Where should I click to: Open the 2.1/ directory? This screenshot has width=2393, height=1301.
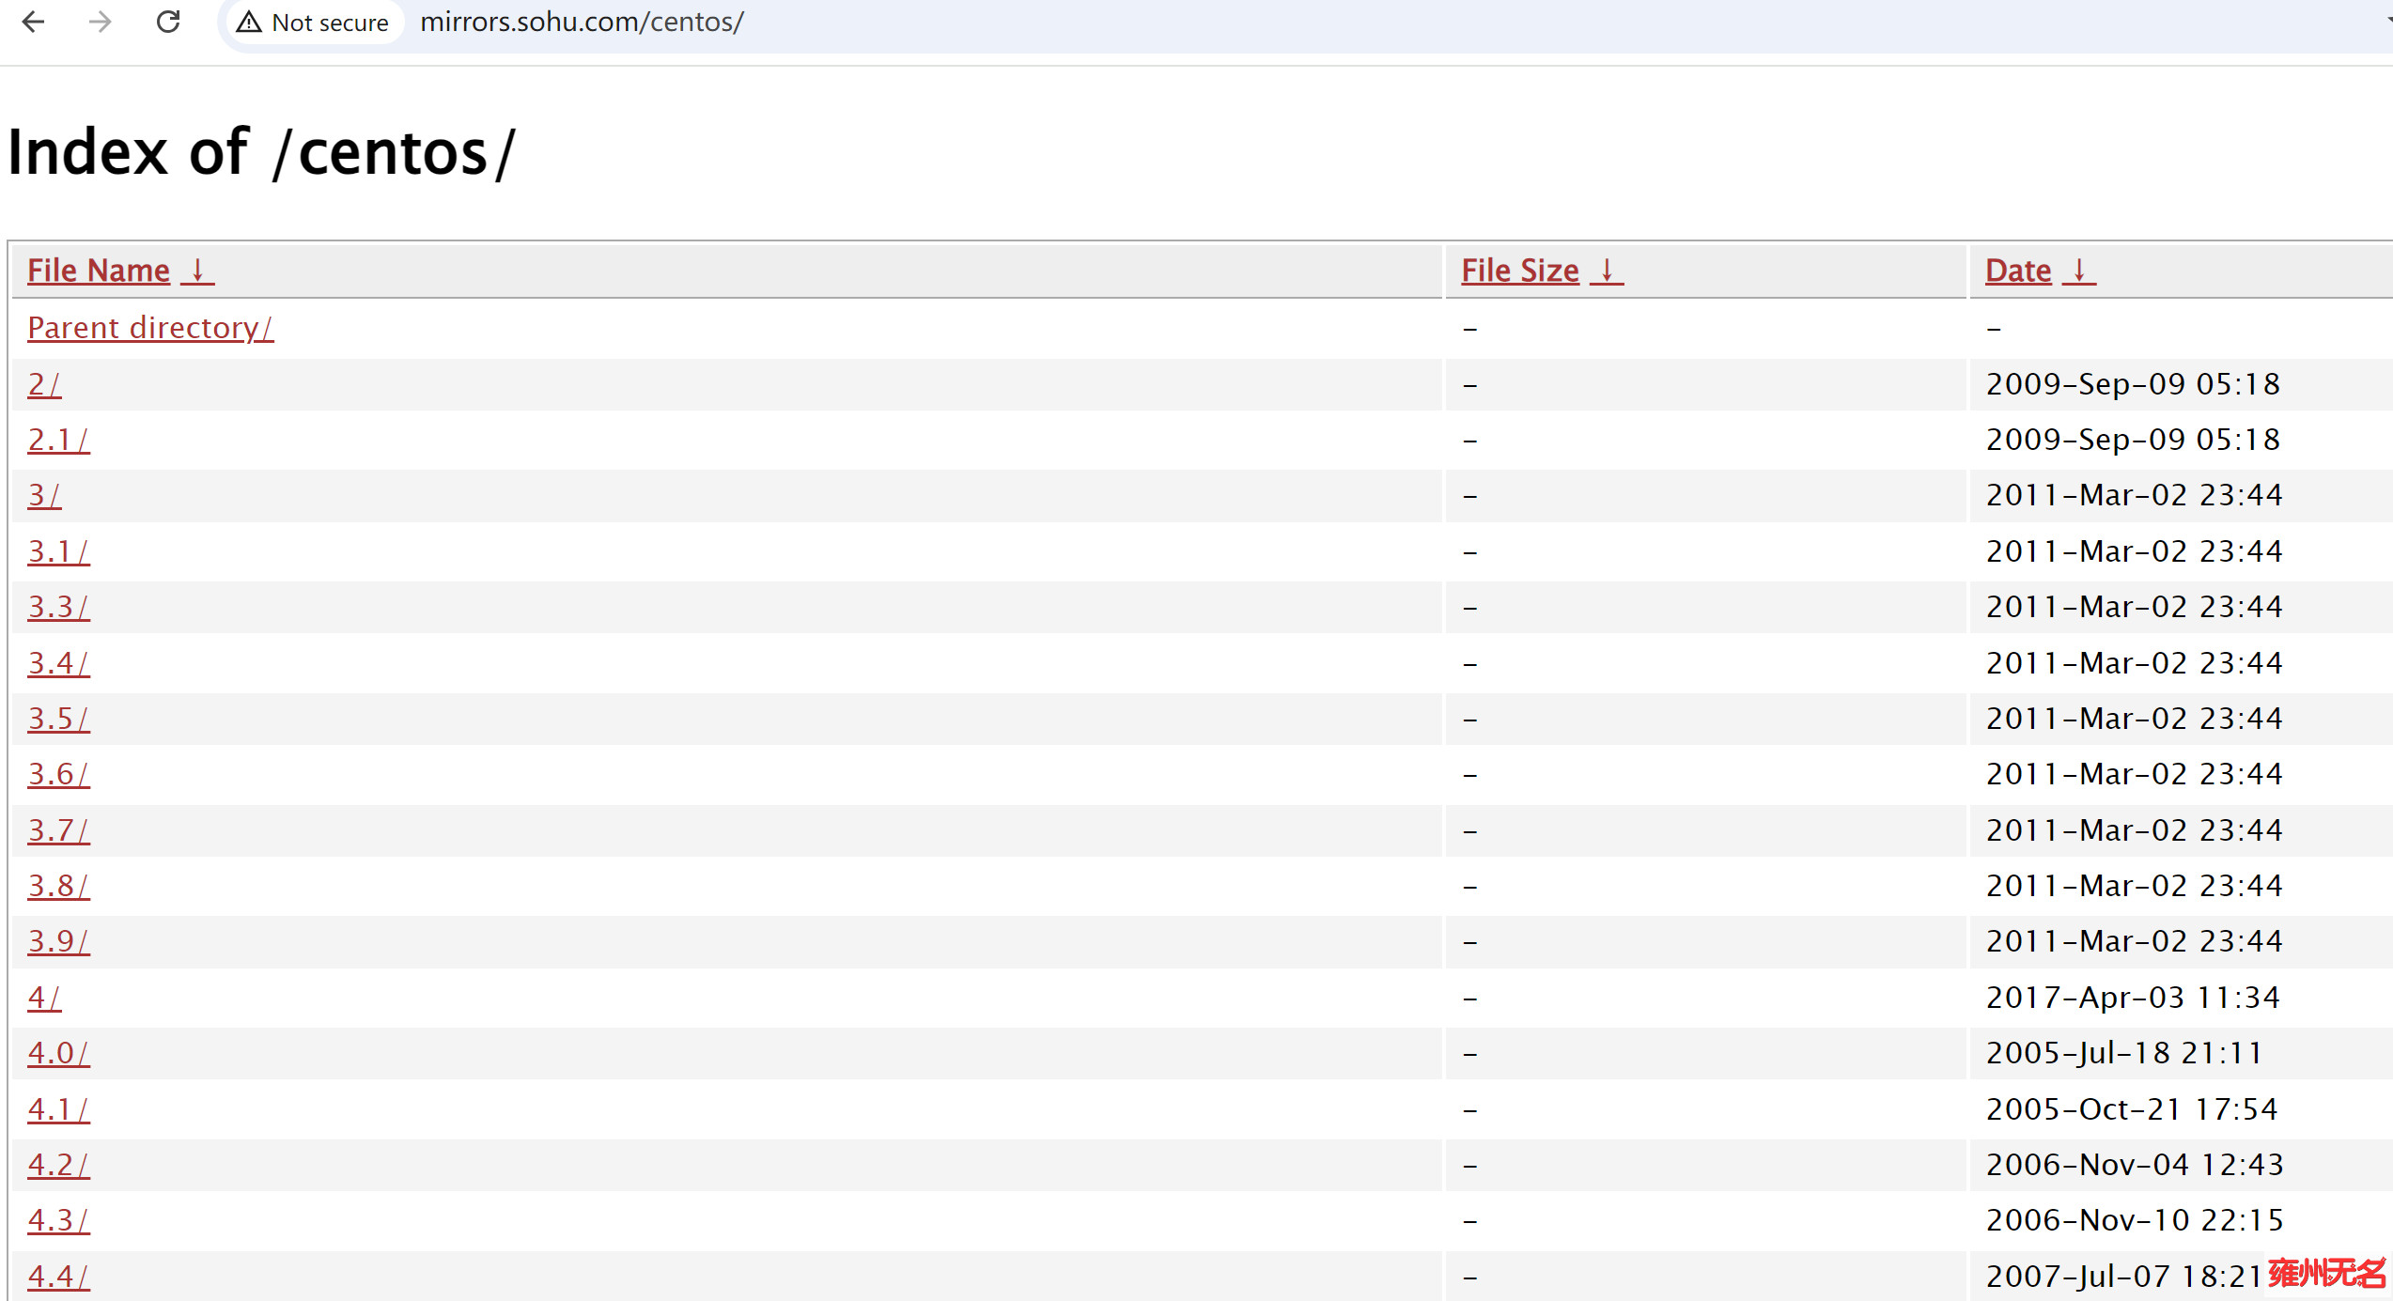tap(58, 440)
